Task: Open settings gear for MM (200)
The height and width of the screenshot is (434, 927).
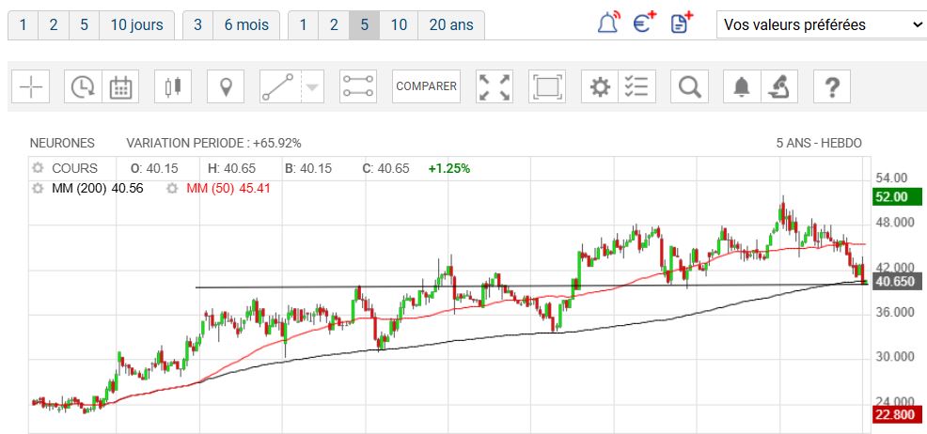Action: click(38, 189)
